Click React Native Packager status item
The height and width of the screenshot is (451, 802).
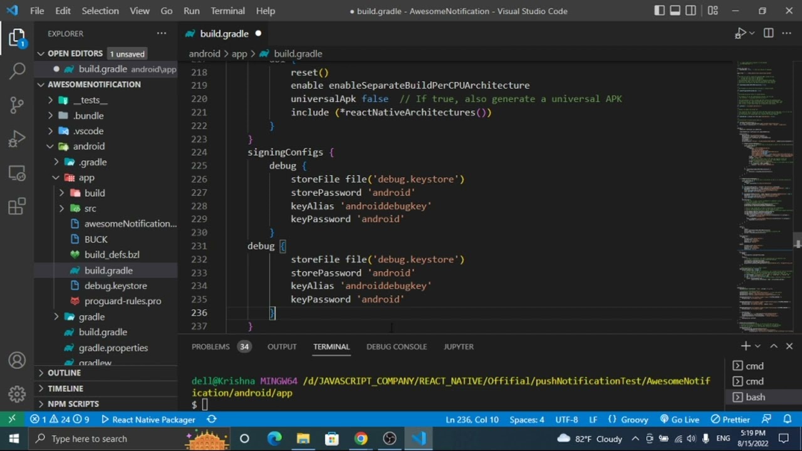(x=148, y=419)
